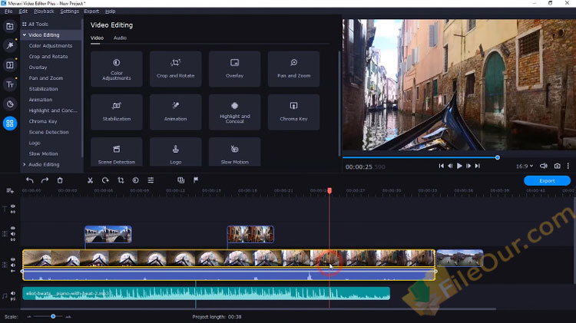Viewport: 576px width, 323px height.
Task: Click the blue Export button
Action: point(547,180)
